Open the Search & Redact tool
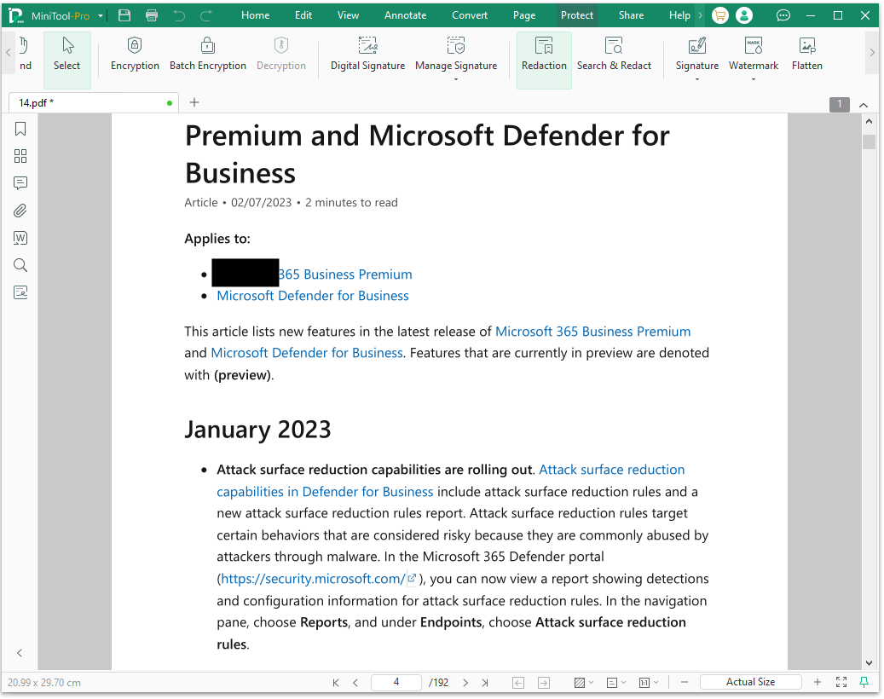 pyautogui.click(x=614, y=55)
